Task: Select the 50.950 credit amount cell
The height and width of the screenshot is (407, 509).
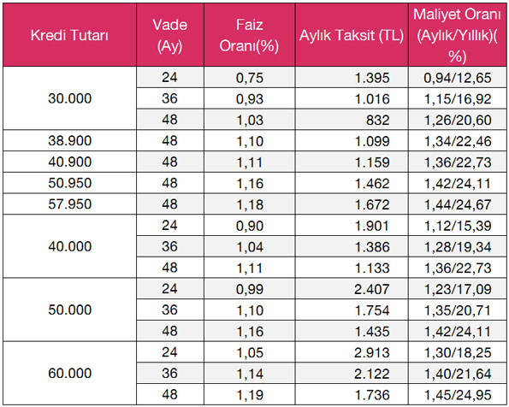Action: (70, 183)
